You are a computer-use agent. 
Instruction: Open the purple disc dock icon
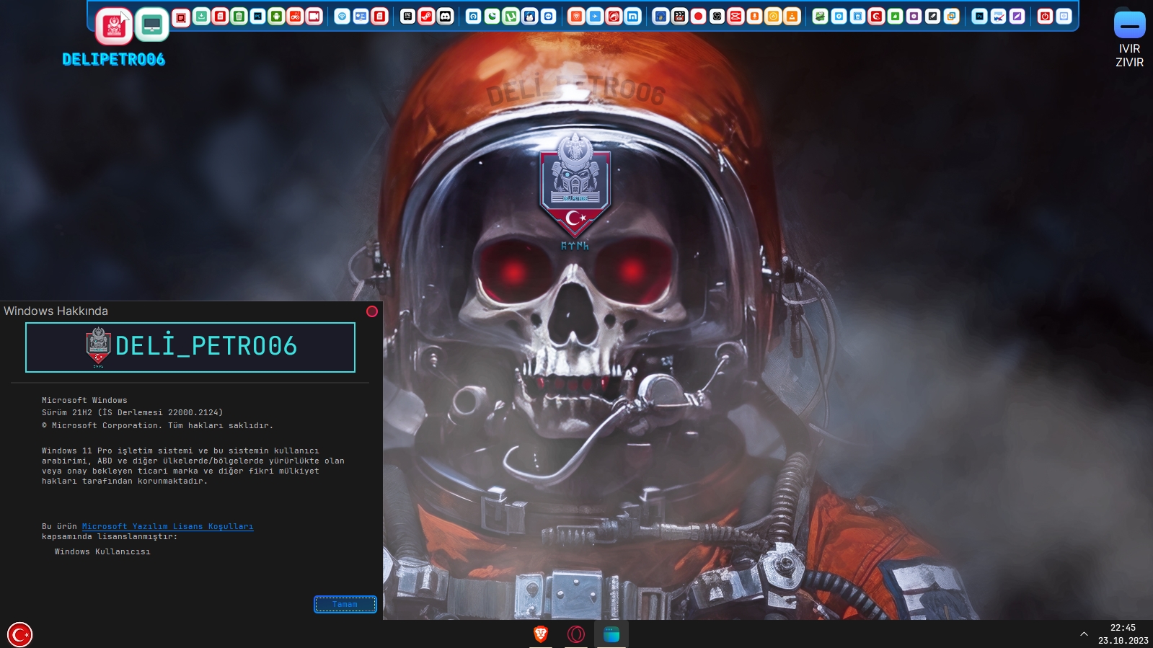(x=914, y=16)
